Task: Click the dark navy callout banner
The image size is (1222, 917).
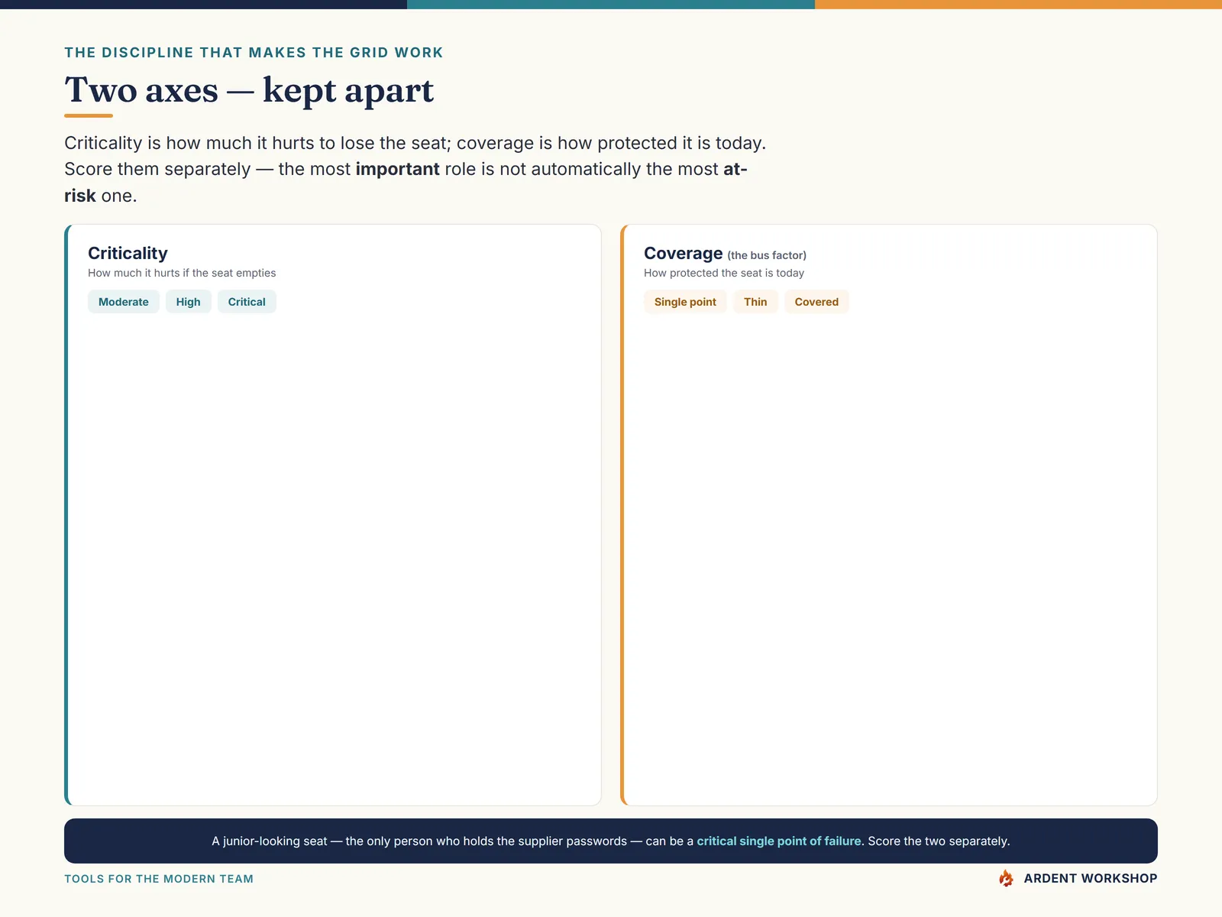Action: 611,841
